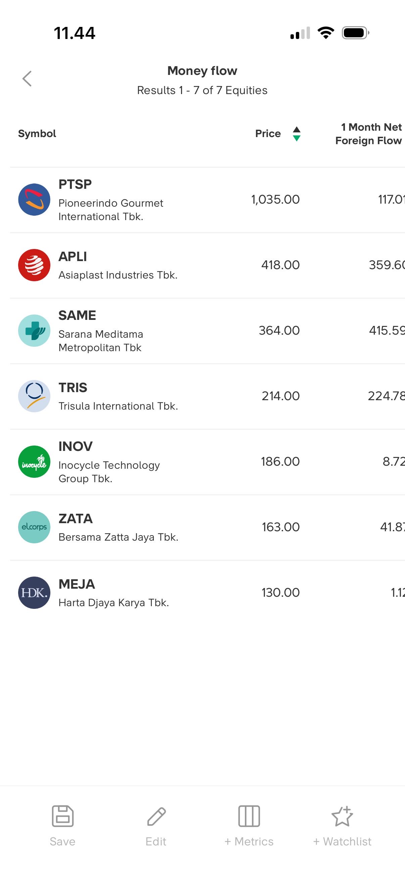The height and width of the screenshot is (881, 405).
Task: Open Asiaplast Industries Tbk. stock row
Action: coord(118,275)
